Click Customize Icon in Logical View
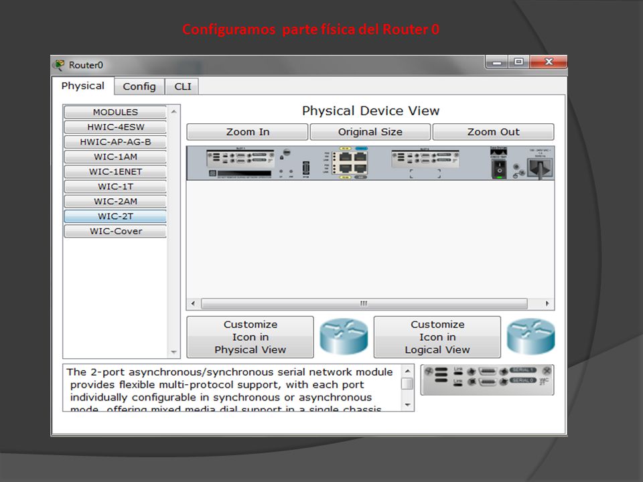The height and width of the screenshot is (482, 643). tap(437, 337)
